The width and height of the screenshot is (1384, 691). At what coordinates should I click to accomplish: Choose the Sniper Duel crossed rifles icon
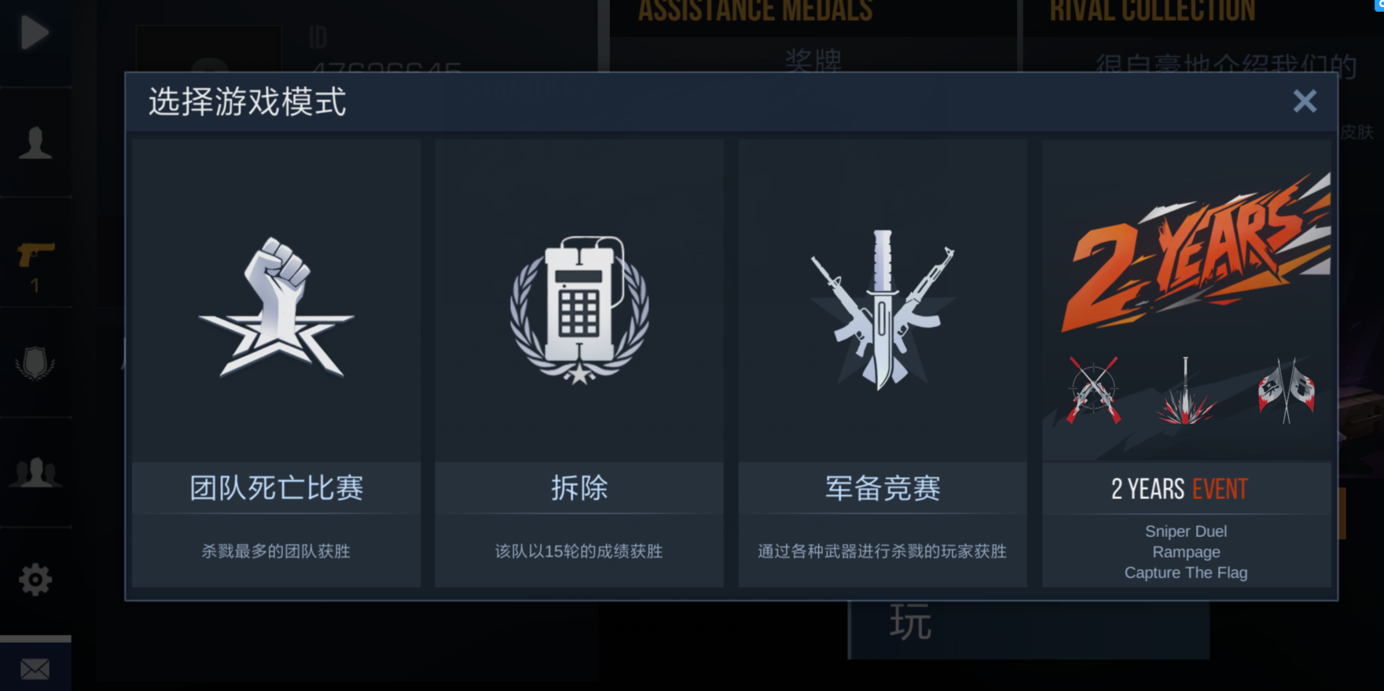(1093, 391)
